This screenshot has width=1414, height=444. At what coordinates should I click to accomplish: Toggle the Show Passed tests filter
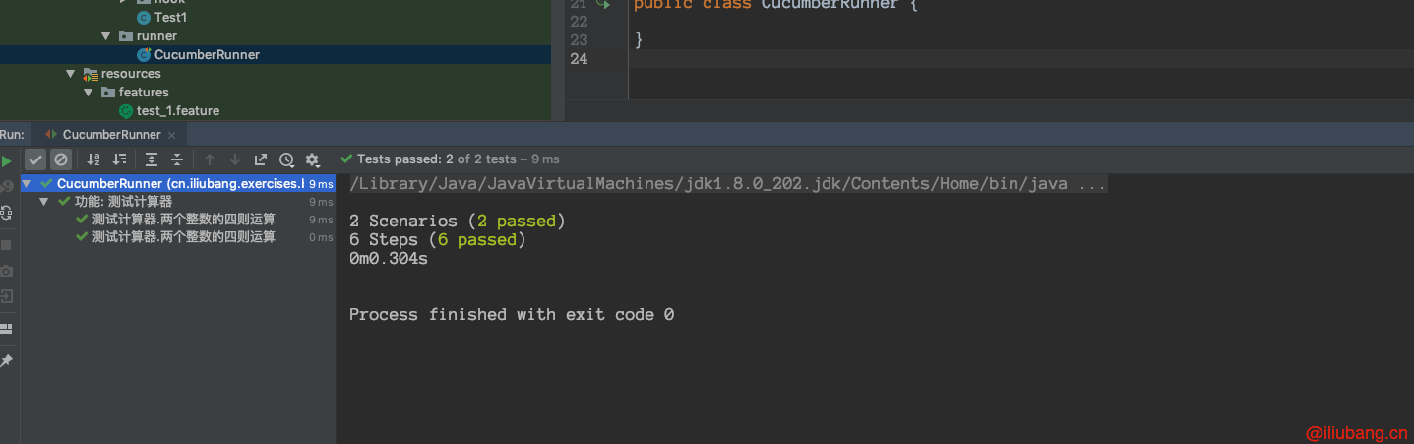pyautogui.click(x=35, y=159)
